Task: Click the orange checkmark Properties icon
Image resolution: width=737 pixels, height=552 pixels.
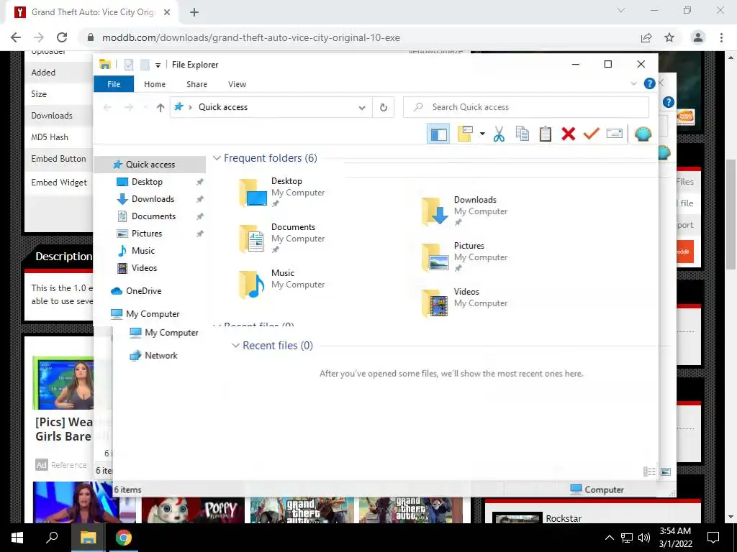Action: pyautogui.click(x=592, y=134)
